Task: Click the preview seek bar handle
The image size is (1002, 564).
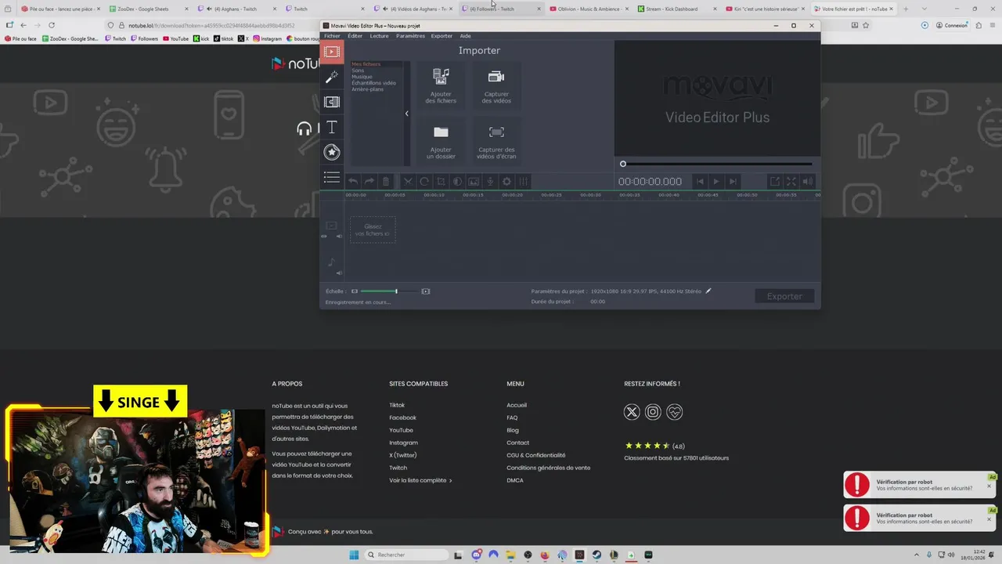Action: pos(623,164)
